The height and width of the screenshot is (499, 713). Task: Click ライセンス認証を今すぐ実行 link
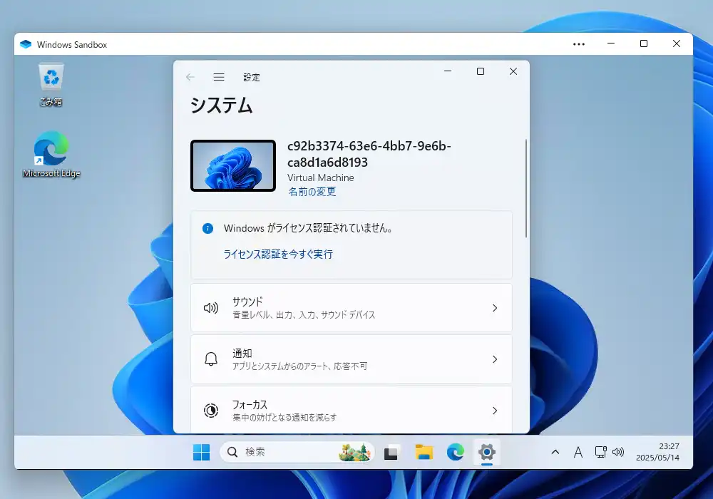click(x=278, y=254)
